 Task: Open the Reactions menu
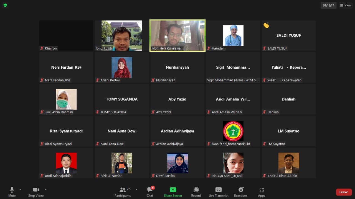click(241, 192)
